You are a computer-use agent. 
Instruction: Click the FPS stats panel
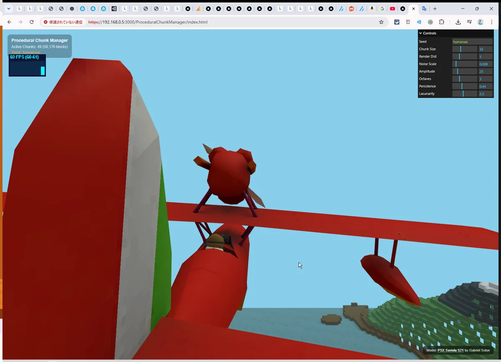tap(27, 66)
